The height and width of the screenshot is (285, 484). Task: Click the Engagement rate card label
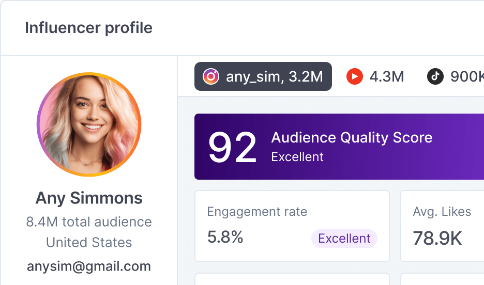[257, 212]
